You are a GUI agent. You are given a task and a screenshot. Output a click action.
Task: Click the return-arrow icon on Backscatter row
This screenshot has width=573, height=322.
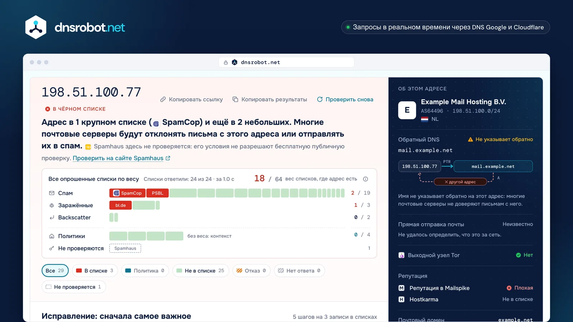coord(52,218)
